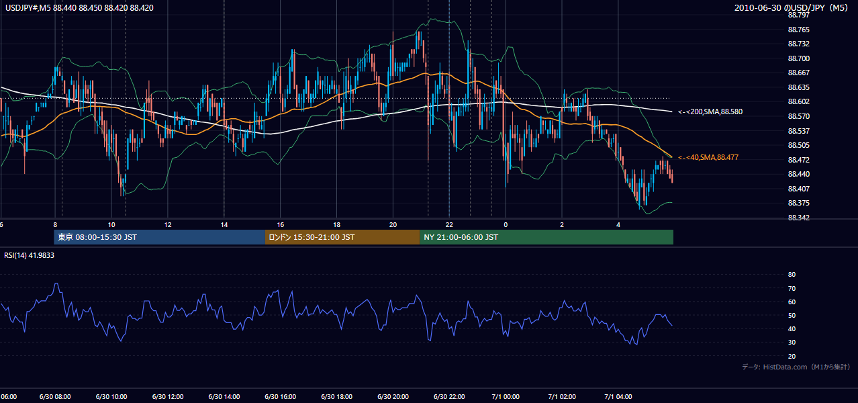The height and width of the screenshot is (403, 858).
Task: Click price axis value 88.797
Action: 798,15
